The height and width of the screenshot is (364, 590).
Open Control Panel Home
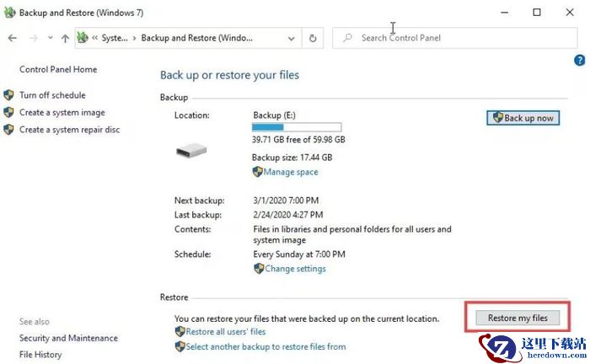58,70
